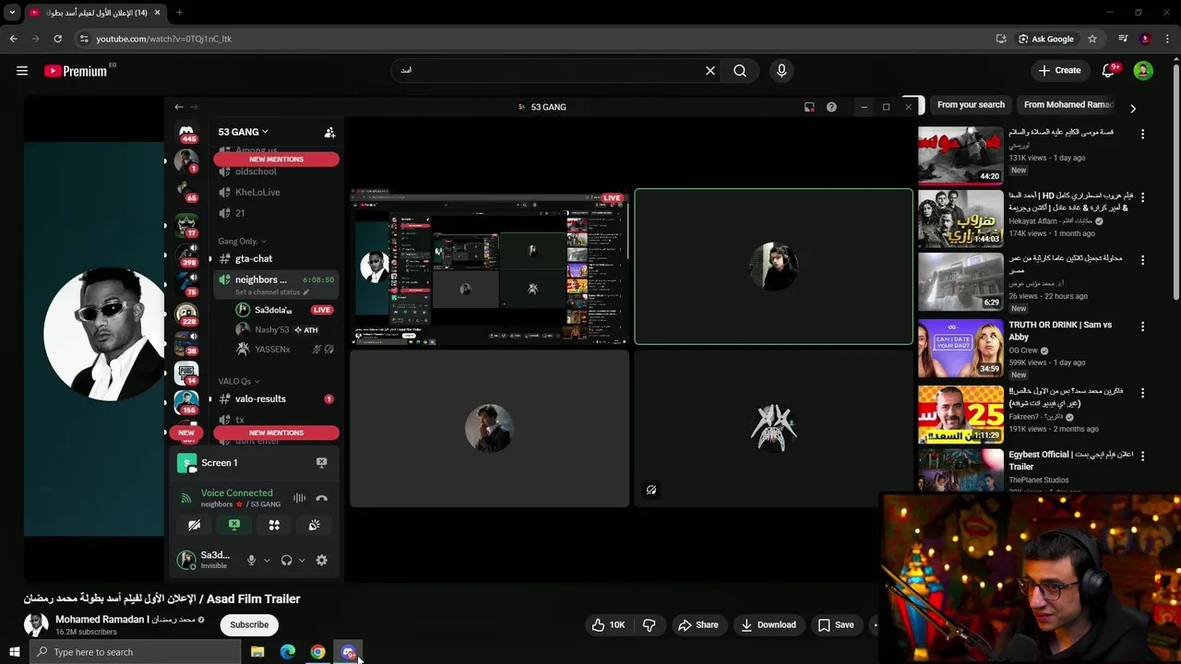
Task: Open Sa3dola's LIVE stream tile
Action: pyautogui.click(x=489, y=267)
